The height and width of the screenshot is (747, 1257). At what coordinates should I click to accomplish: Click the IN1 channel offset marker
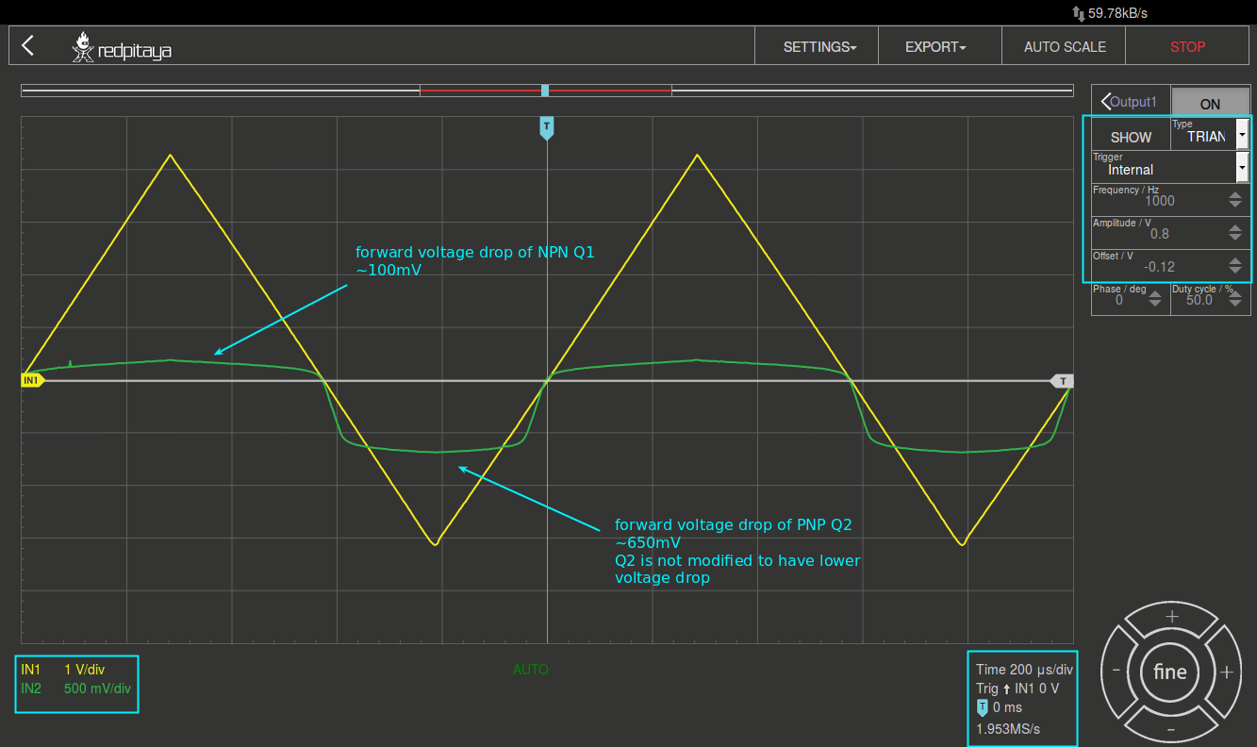[x=32, y=380]
